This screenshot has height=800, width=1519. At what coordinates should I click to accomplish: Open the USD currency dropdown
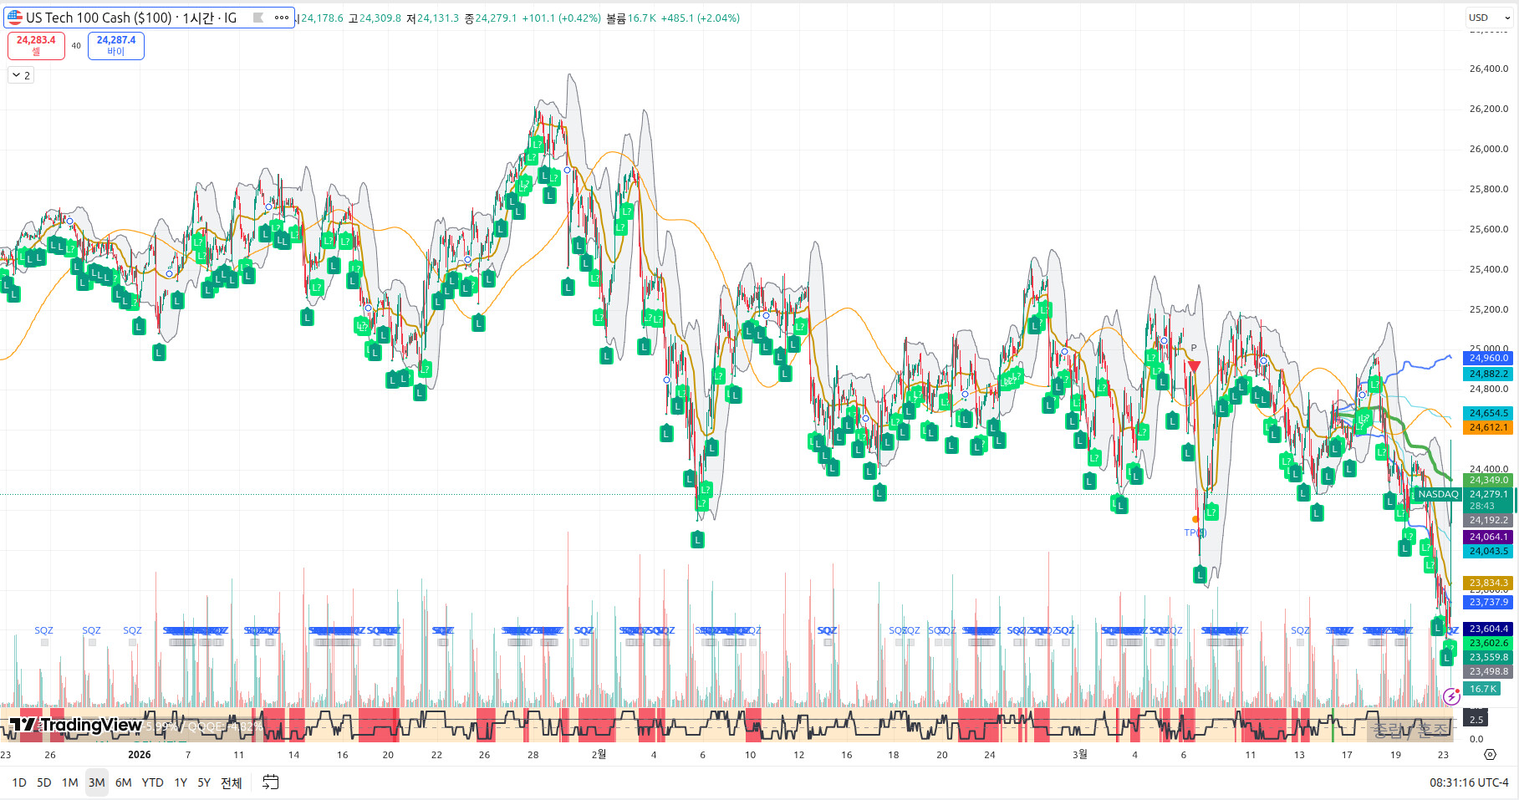coord(1488,18)
